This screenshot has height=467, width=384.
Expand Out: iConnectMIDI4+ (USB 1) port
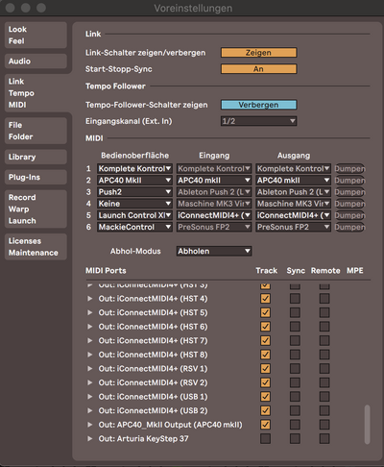[90, 397]
